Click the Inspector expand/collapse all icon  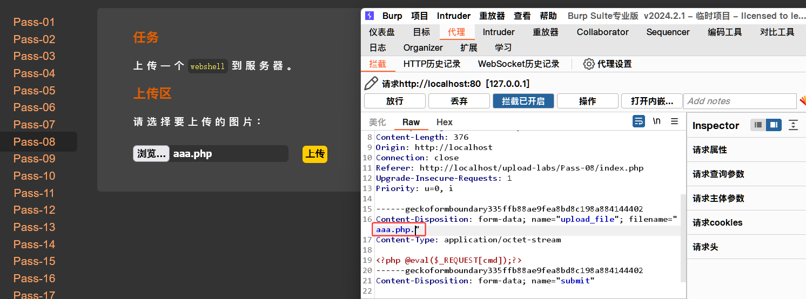tap(793, 125)
